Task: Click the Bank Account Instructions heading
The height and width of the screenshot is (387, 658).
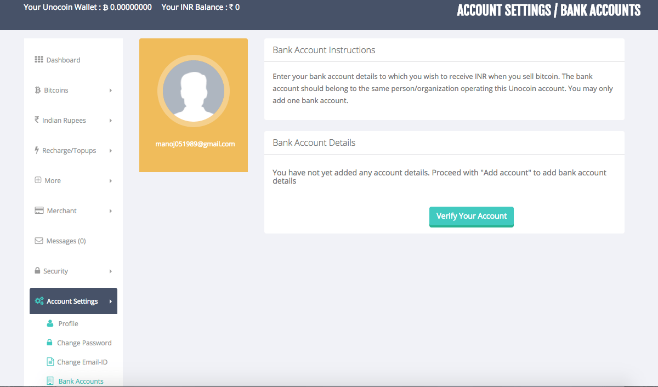Action: coord(324,50)
